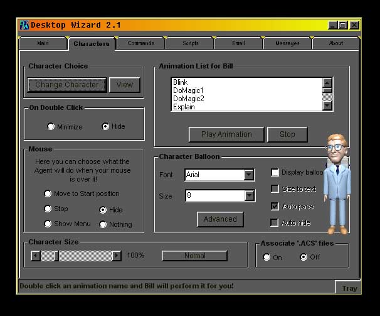
Task: Click the Bill agent character figure
Action: [337, 184]
